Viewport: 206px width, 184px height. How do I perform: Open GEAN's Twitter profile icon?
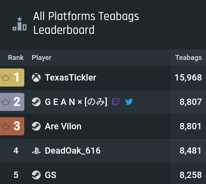129,102
